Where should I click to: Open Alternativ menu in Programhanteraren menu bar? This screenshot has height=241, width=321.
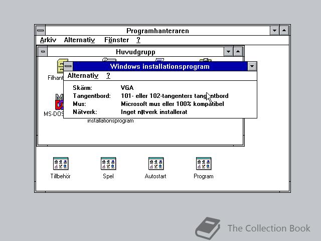pyautogui.click(x=79, y=40)
